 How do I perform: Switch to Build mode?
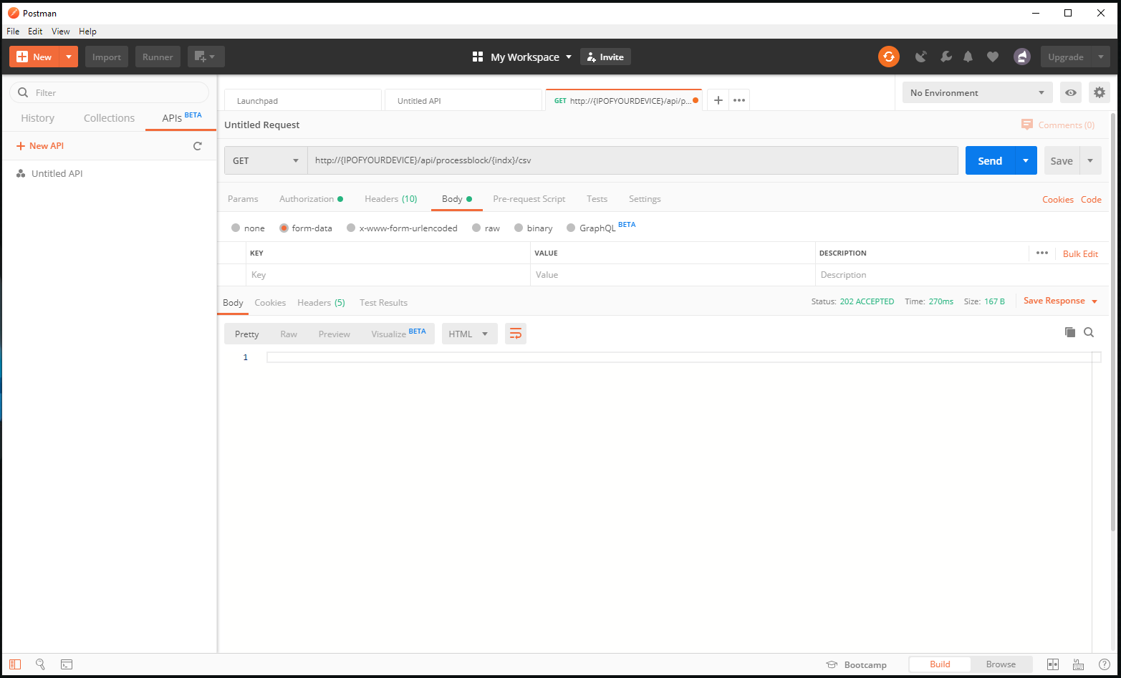coord(940,664)
